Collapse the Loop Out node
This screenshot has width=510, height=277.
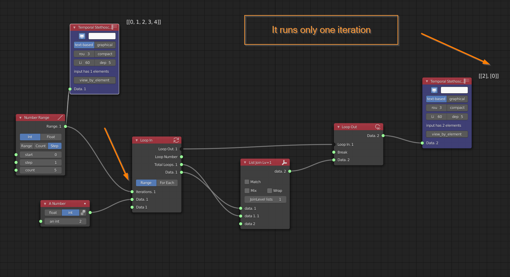click(x=338, y=127)
